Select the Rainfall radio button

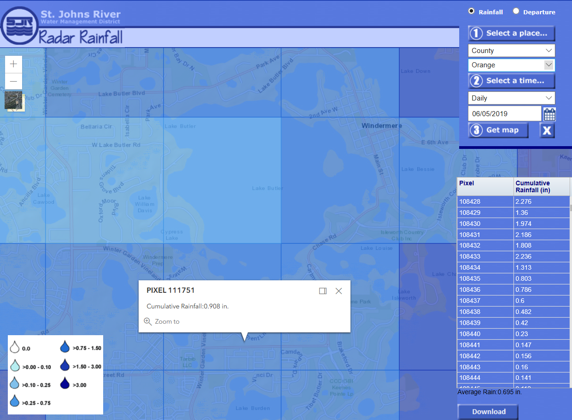tap(471, 11)
